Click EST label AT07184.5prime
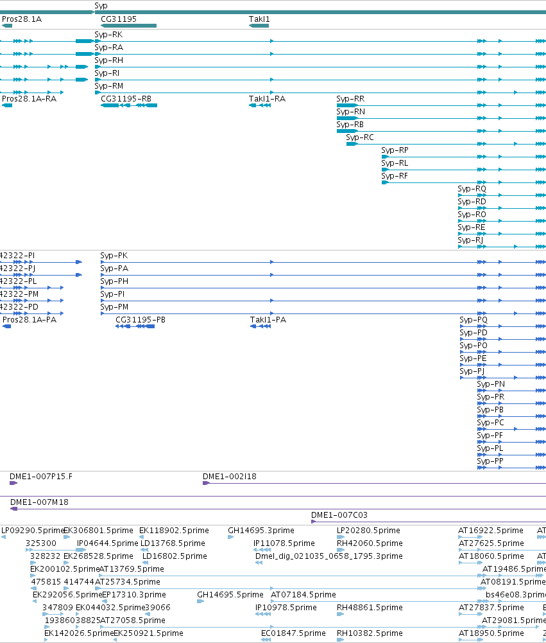Viewport: 546px width, 643px height. [303, 594]
